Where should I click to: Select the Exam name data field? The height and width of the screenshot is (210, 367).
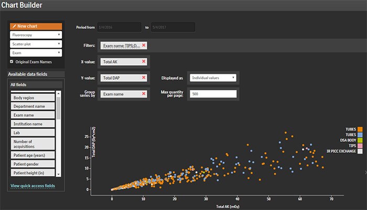click(x=33, y=115)
